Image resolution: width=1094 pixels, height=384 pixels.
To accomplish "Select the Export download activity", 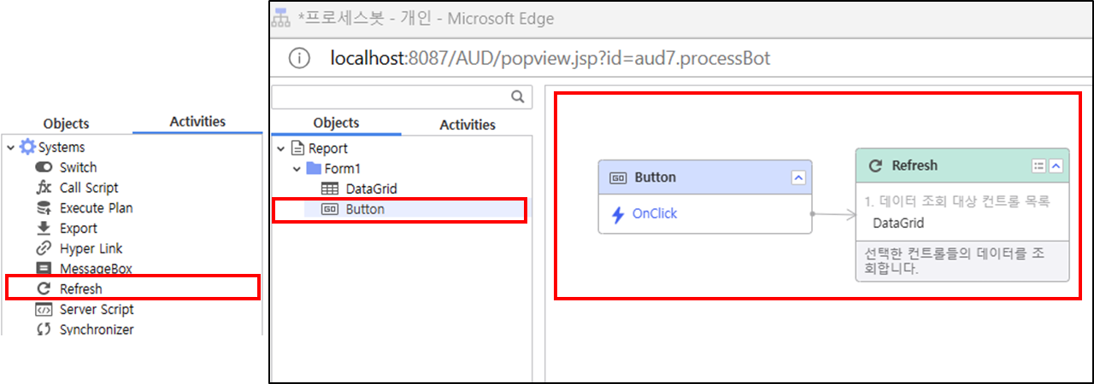I will [78, 229].
